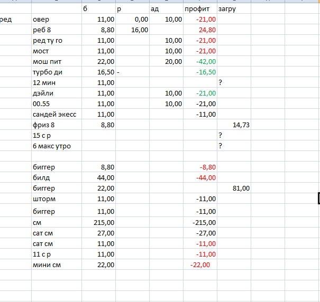Image resolution: width=320 pixels, height=302 pixels.
Task: Click the value 14,73 in фриз 8 row
Action: pyautogui.click(x=241, y=125)
